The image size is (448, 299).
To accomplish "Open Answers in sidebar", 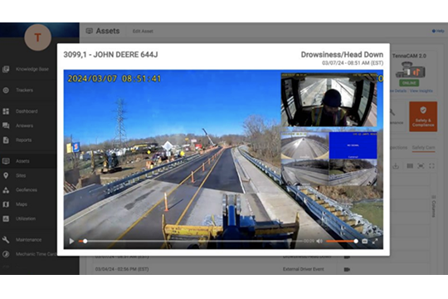I will [x=24, y=125].
